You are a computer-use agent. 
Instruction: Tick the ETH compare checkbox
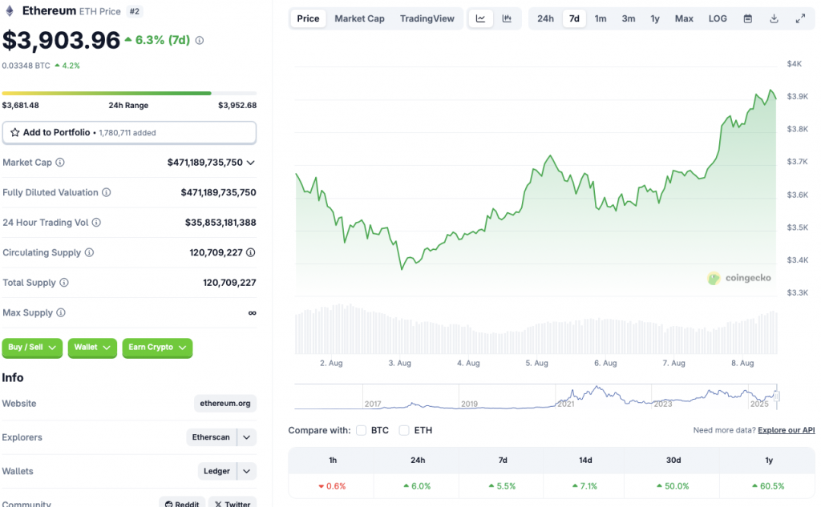point(404,430)
